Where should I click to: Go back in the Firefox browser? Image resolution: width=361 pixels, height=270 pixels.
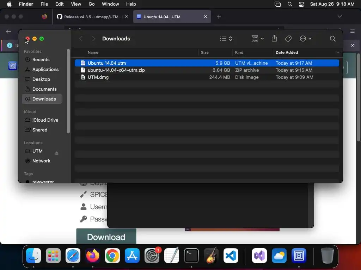tap(8, 31)
